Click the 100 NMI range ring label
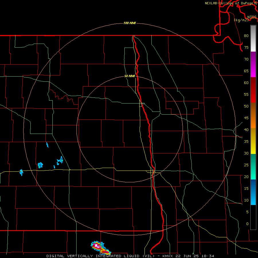This screenshot has height=258, width=258. click(130, 23)
